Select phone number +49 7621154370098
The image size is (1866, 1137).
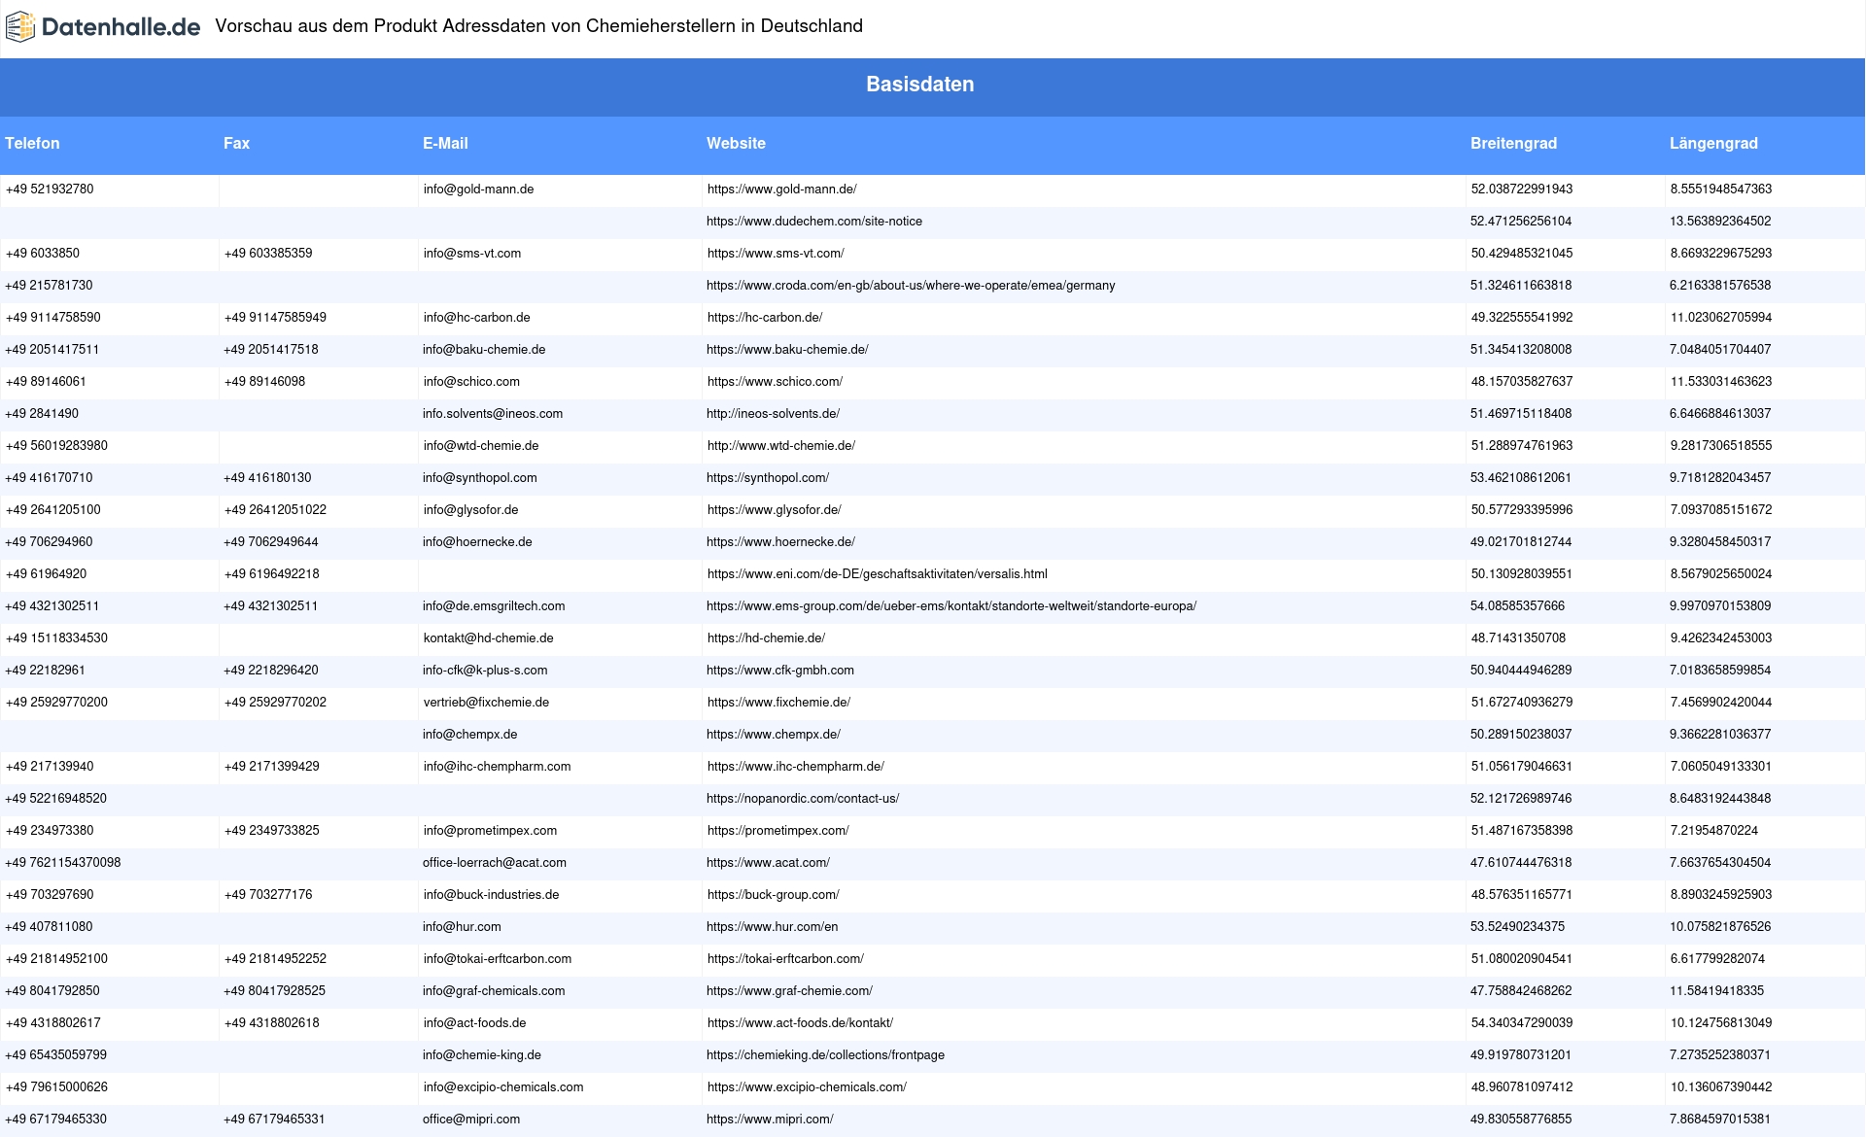pyautogui.click(x=63, y=863)
